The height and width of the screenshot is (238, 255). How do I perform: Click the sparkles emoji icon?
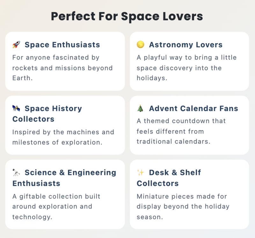point(141,172)
